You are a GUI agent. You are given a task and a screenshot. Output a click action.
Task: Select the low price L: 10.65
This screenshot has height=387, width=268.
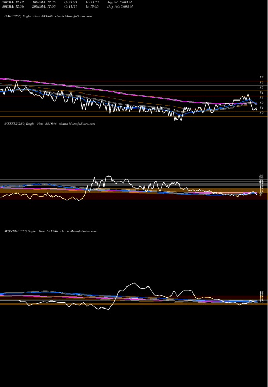[x=92, y=6]
